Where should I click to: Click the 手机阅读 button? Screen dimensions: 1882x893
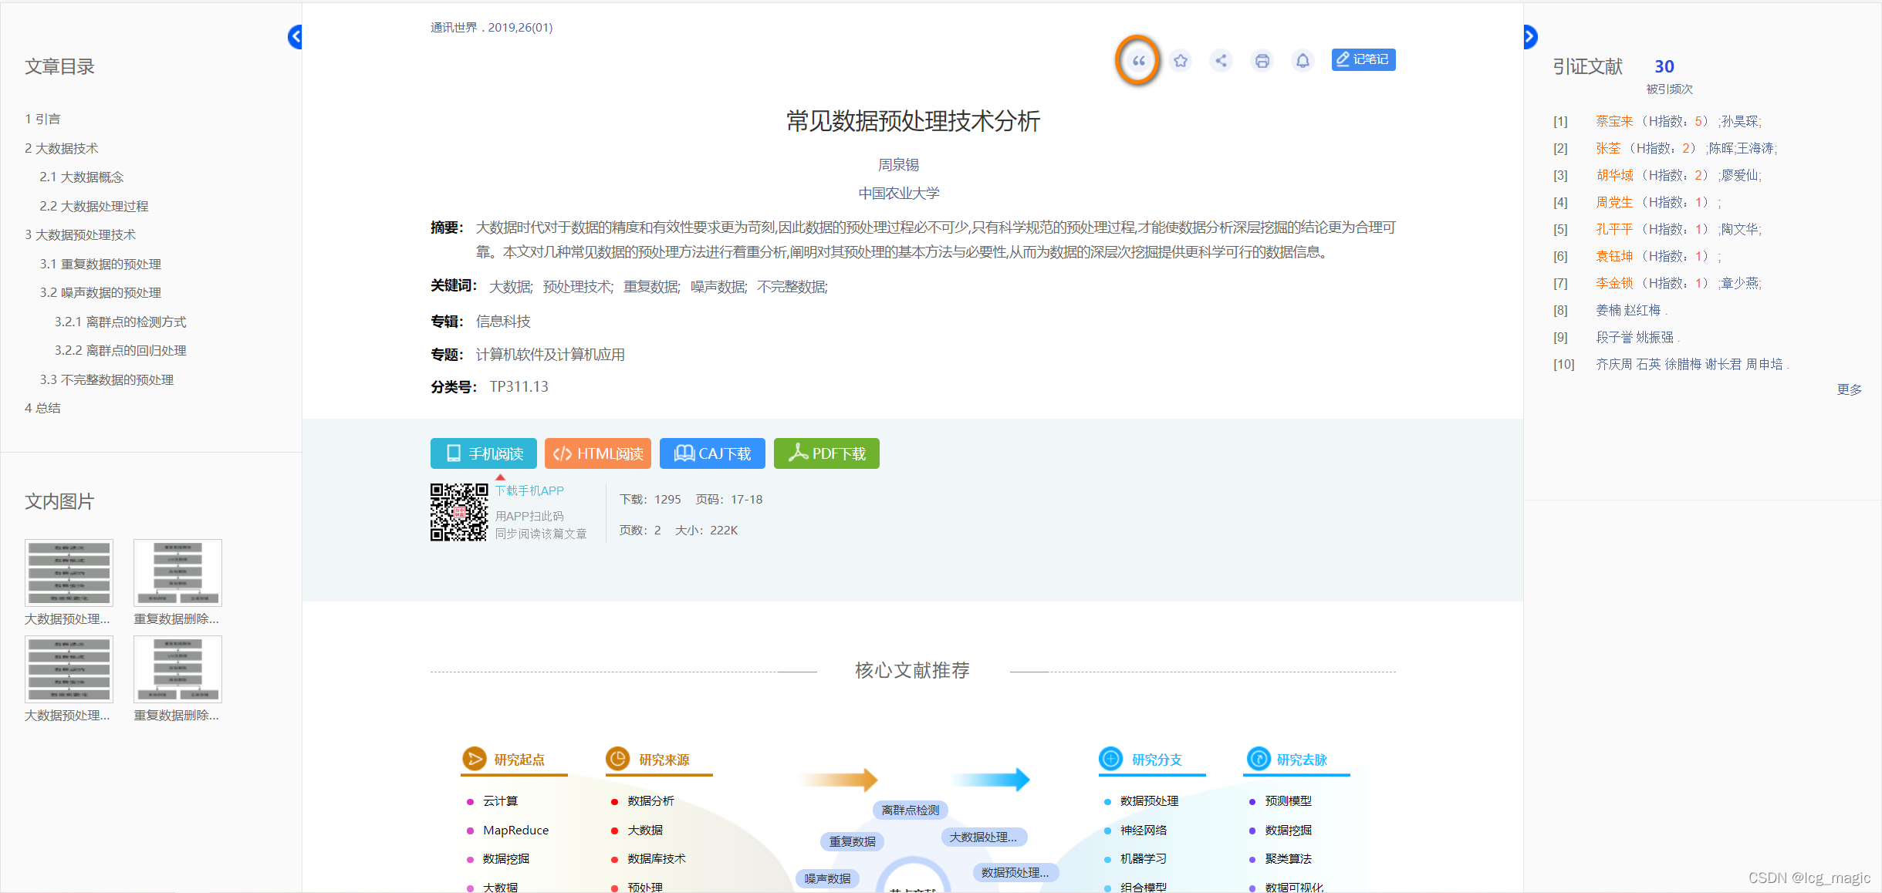(x=483, y=453)
